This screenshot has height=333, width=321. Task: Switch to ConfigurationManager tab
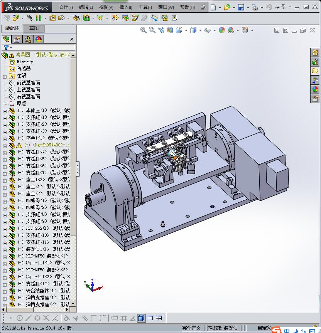point(28,39)
